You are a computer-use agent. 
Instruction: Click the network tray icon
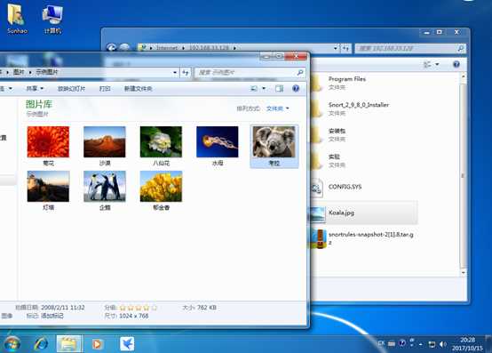432,344
